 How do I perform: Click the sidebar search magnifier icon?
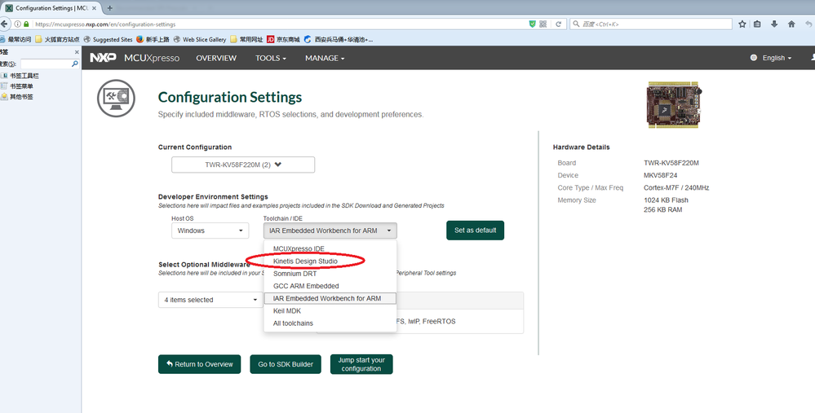(x=74, y=64)
